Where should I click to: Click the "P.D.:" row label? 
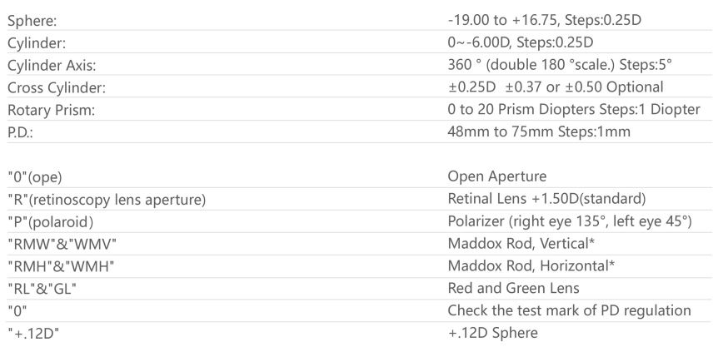[x=19, y=132]
